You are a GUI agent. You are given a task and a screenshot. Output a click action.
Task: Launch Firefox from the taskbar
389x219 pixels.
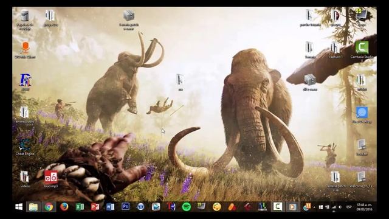(64, 207)
